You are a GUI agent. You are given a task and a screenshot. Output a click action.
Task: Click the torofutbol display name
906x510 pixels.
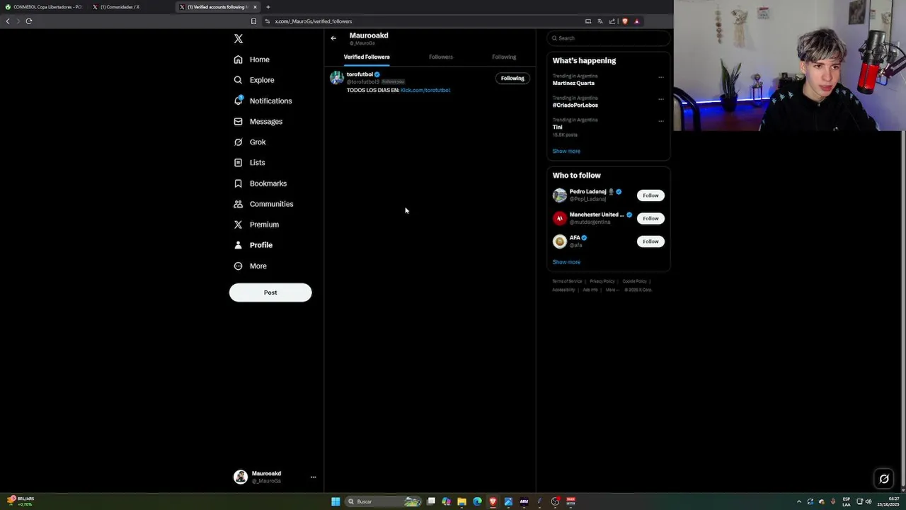[x=360, y=74]
